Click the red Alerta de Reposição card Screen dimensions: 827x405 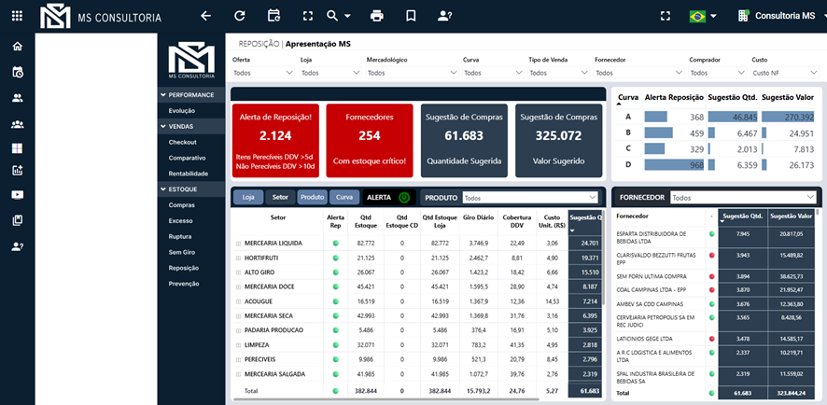(x=276, y=140)
